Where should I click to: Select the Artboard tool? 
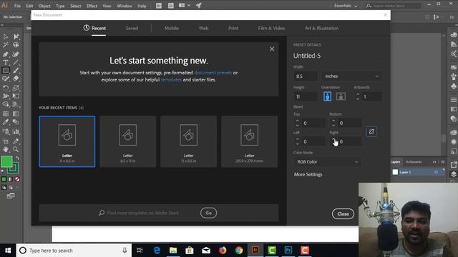(x=6, y=141)
